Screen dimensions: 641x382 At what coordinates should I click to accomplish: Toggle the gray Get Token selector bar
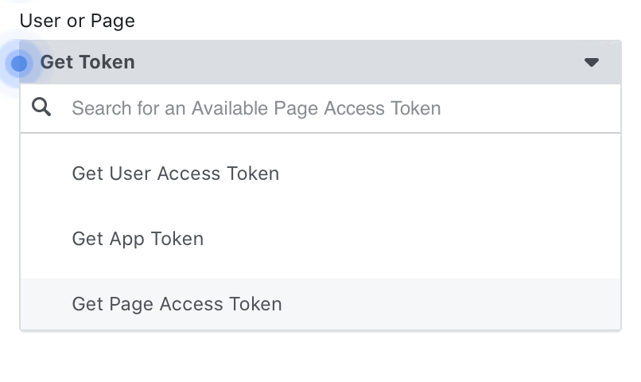tap(320, 62)
